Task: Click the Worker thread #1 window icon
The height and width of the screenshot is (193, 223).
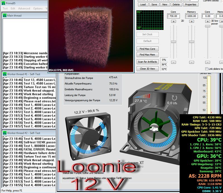Action: pyautogui.click(x=4, y=74)
